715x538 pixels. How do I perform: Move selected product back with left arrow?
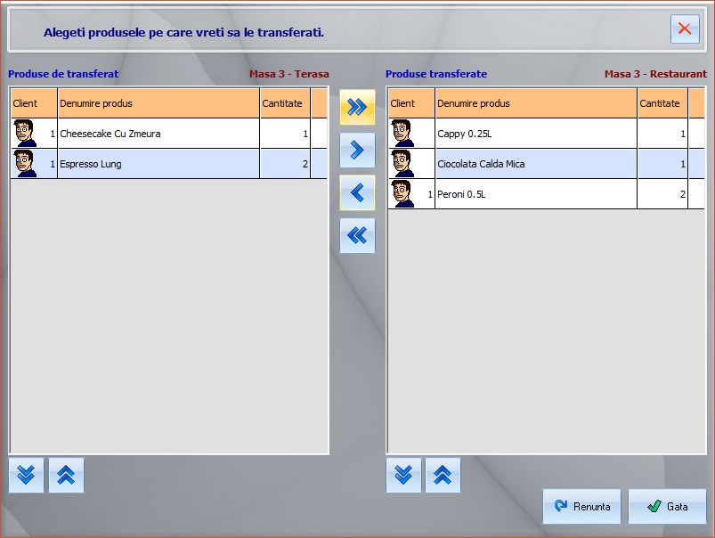[357, 192]
